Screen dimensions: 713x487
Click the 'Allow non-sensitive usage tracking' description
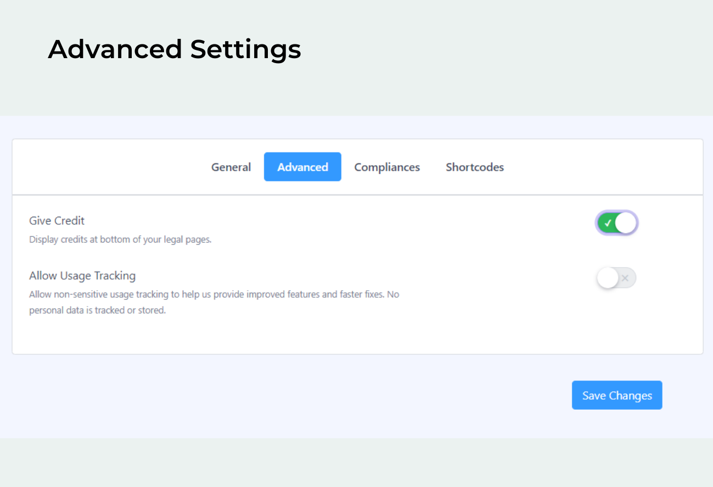tap(214, 302)
